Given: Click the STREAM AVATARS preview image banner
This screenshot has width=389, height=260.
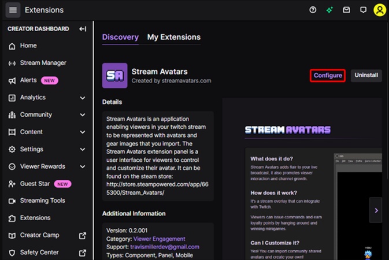Looking at the screenshot, I should [x=288, y=130].
